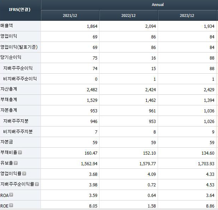Screen dimensions: 218x210
Task: Click help icon next to 유보율
Action: coord(16,163)
